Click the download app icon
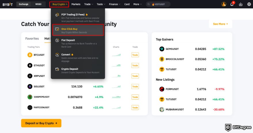This screenshot has width=253, height=133. pos(241,4)
